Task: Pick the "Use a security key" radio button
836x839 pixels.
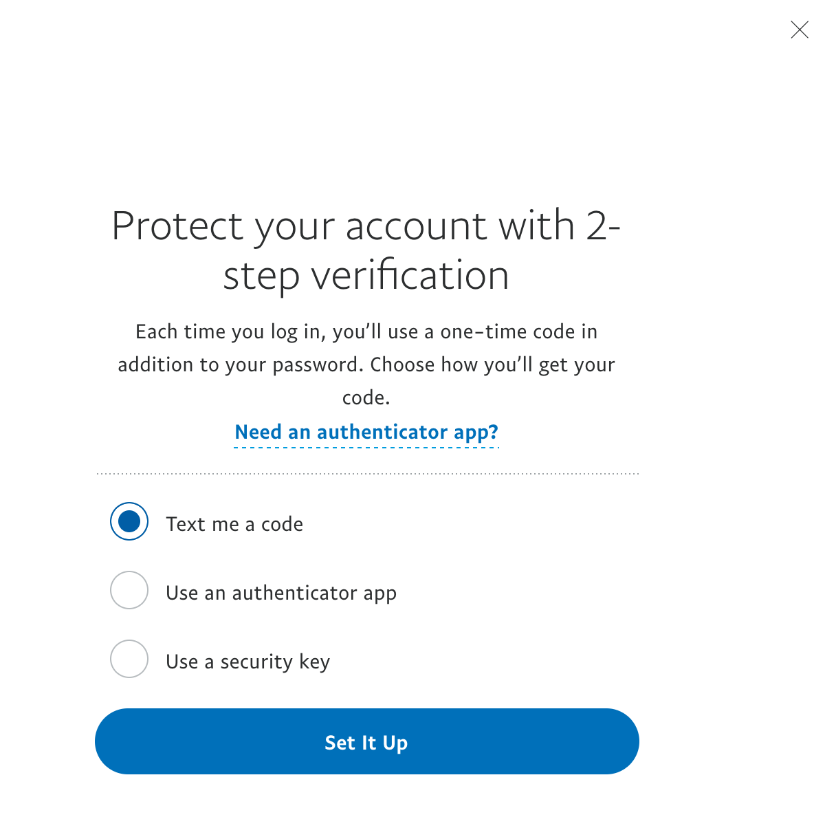Action: 129,659
